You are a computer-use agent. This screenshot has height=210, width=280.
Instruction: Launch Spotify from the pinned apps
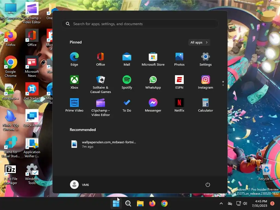[x=127, y=82]
